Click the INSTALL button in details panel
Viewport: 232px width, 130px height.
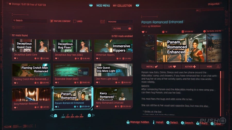[x=152, y=67]
